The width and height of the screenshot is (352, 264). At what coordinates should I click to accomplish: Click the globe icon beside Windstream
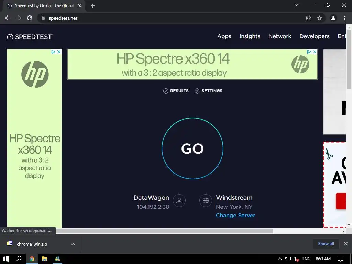(x=206, y=200)
